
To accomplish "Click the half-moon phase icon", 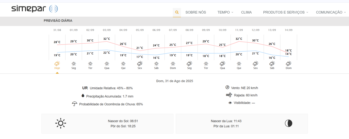I will coord(288,124).
